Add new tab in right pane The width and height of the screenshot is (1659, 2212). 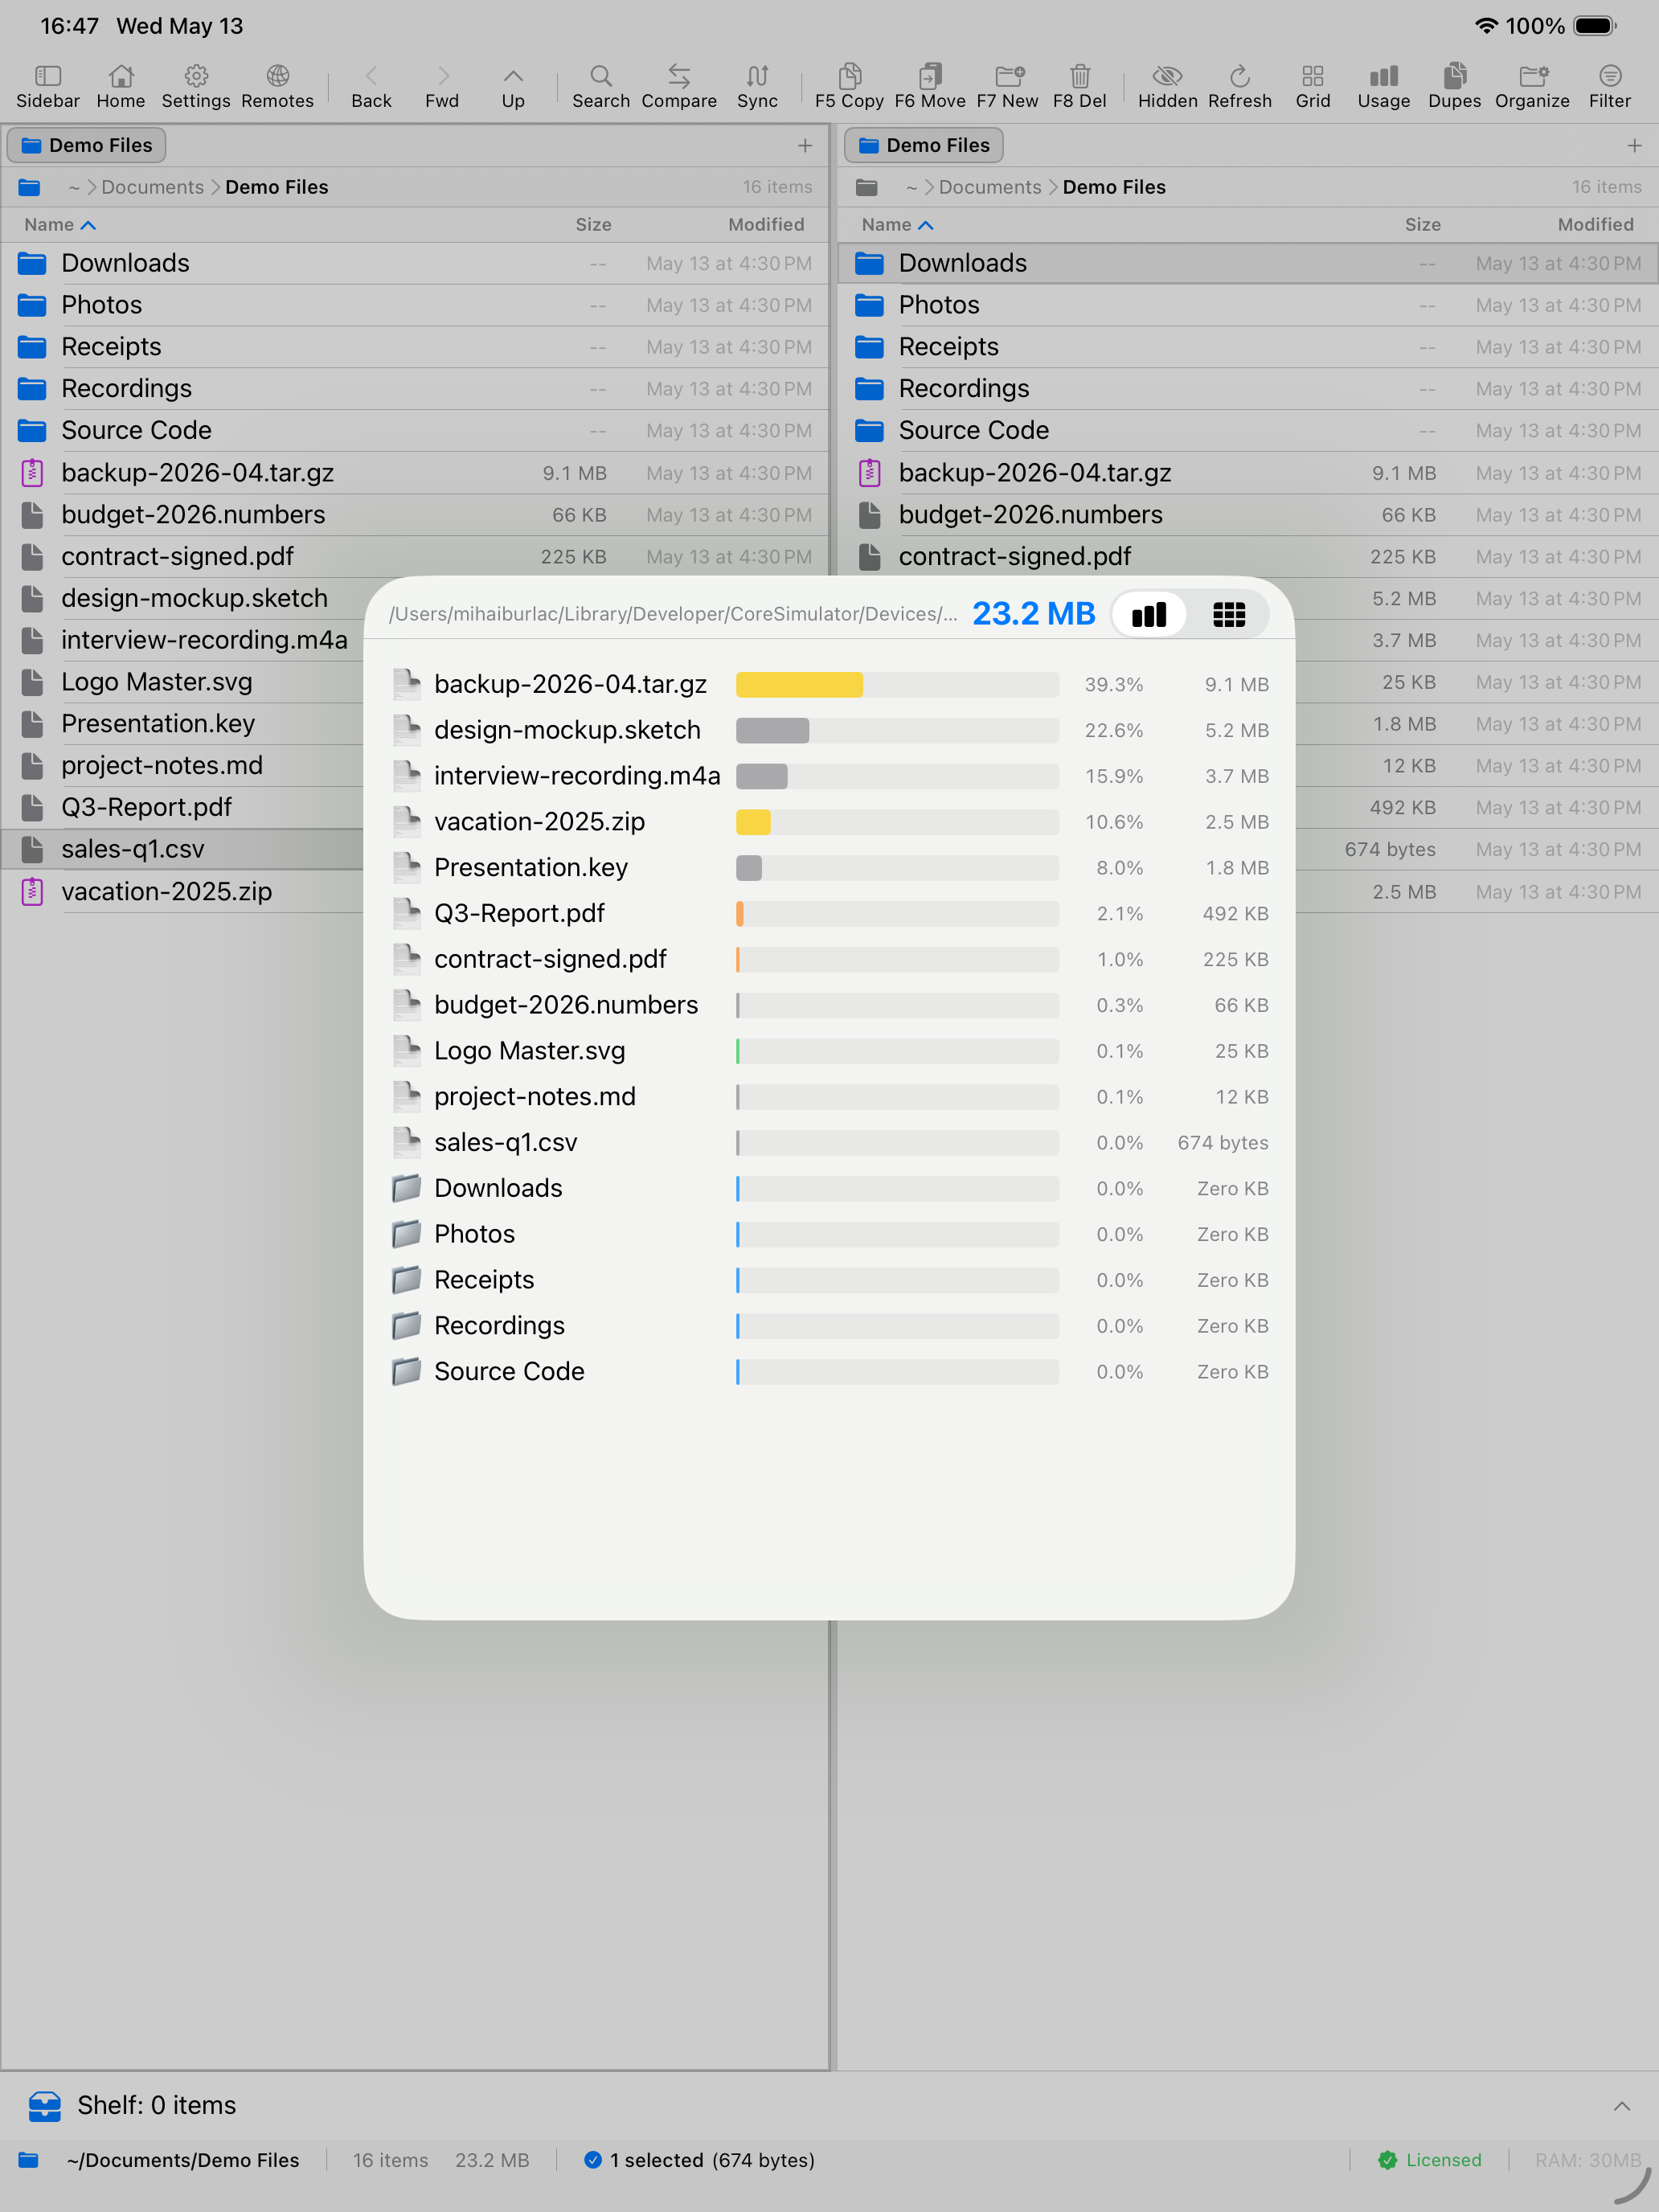(1634, 146)
